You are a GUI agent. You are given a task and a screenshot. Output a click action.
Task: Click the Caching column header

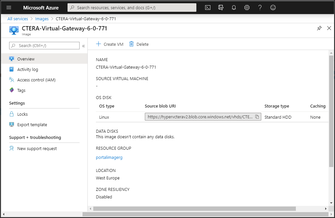318,106
